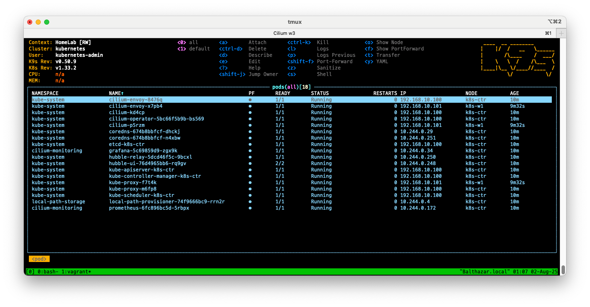Select the coredns-674b8bbfcf-dhckj pod
The width and height of the screenshot is (590, 307).
pos(145,132)
